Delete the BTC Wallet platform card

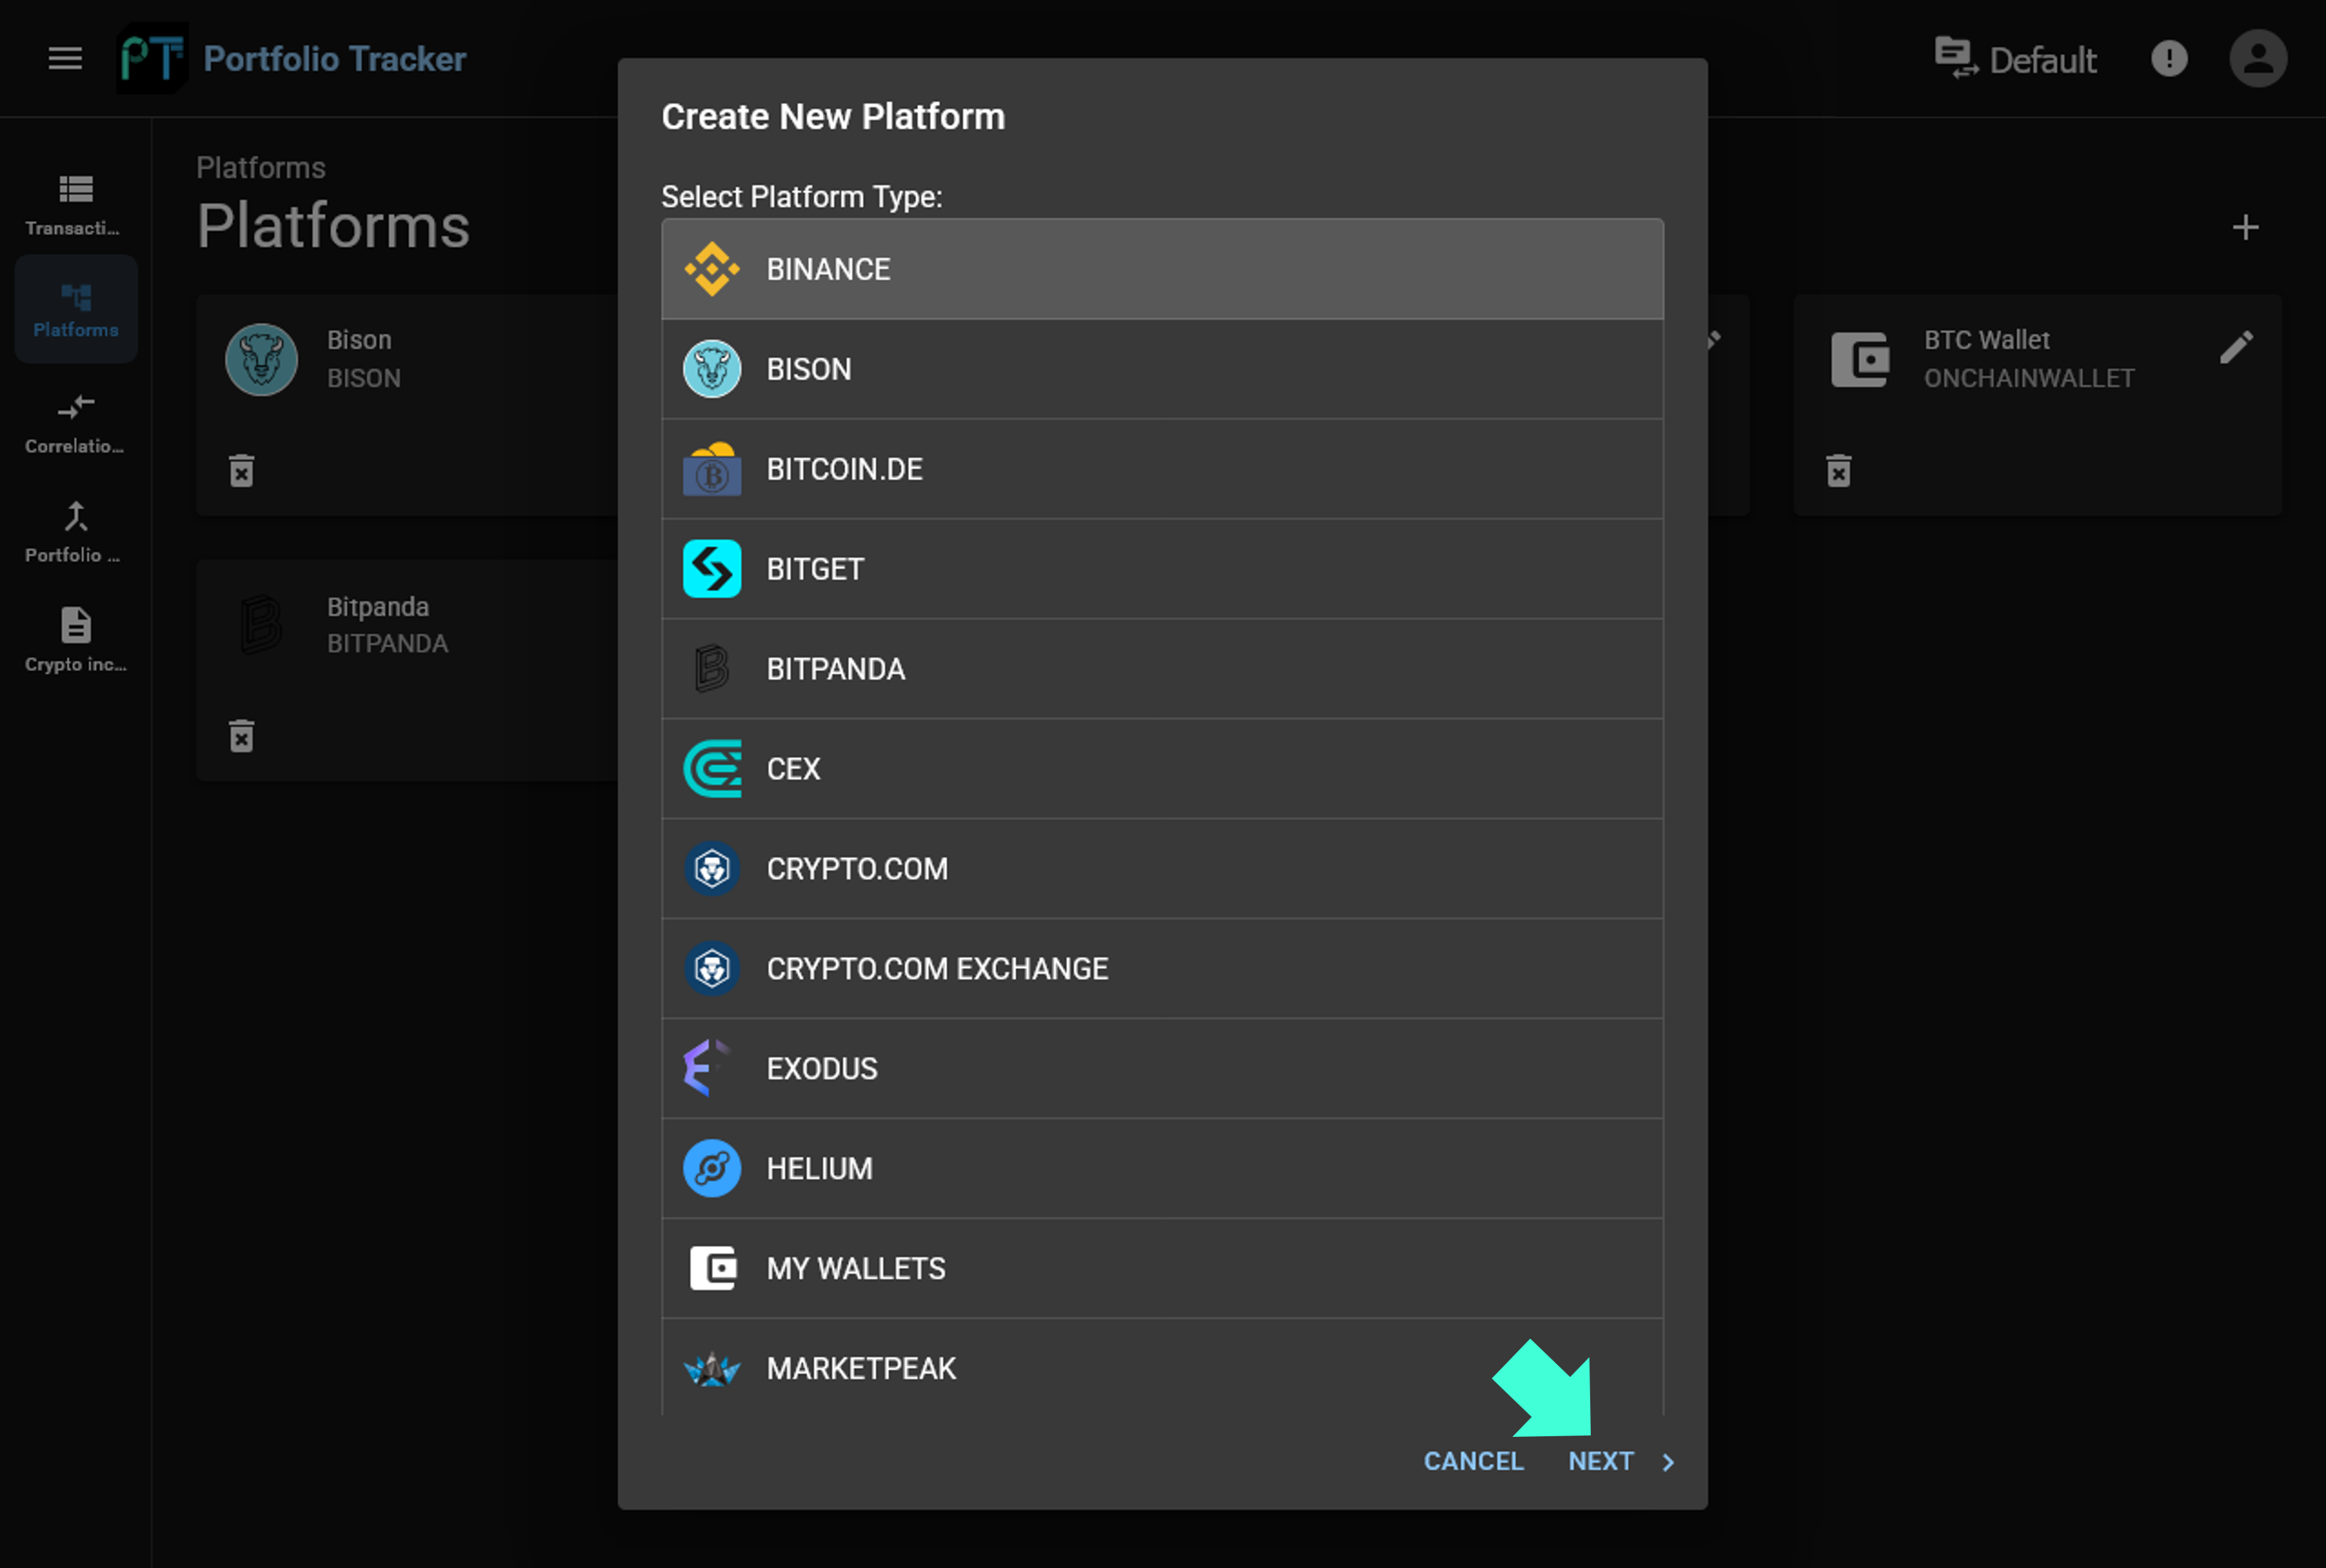[x=1838, y=470]
